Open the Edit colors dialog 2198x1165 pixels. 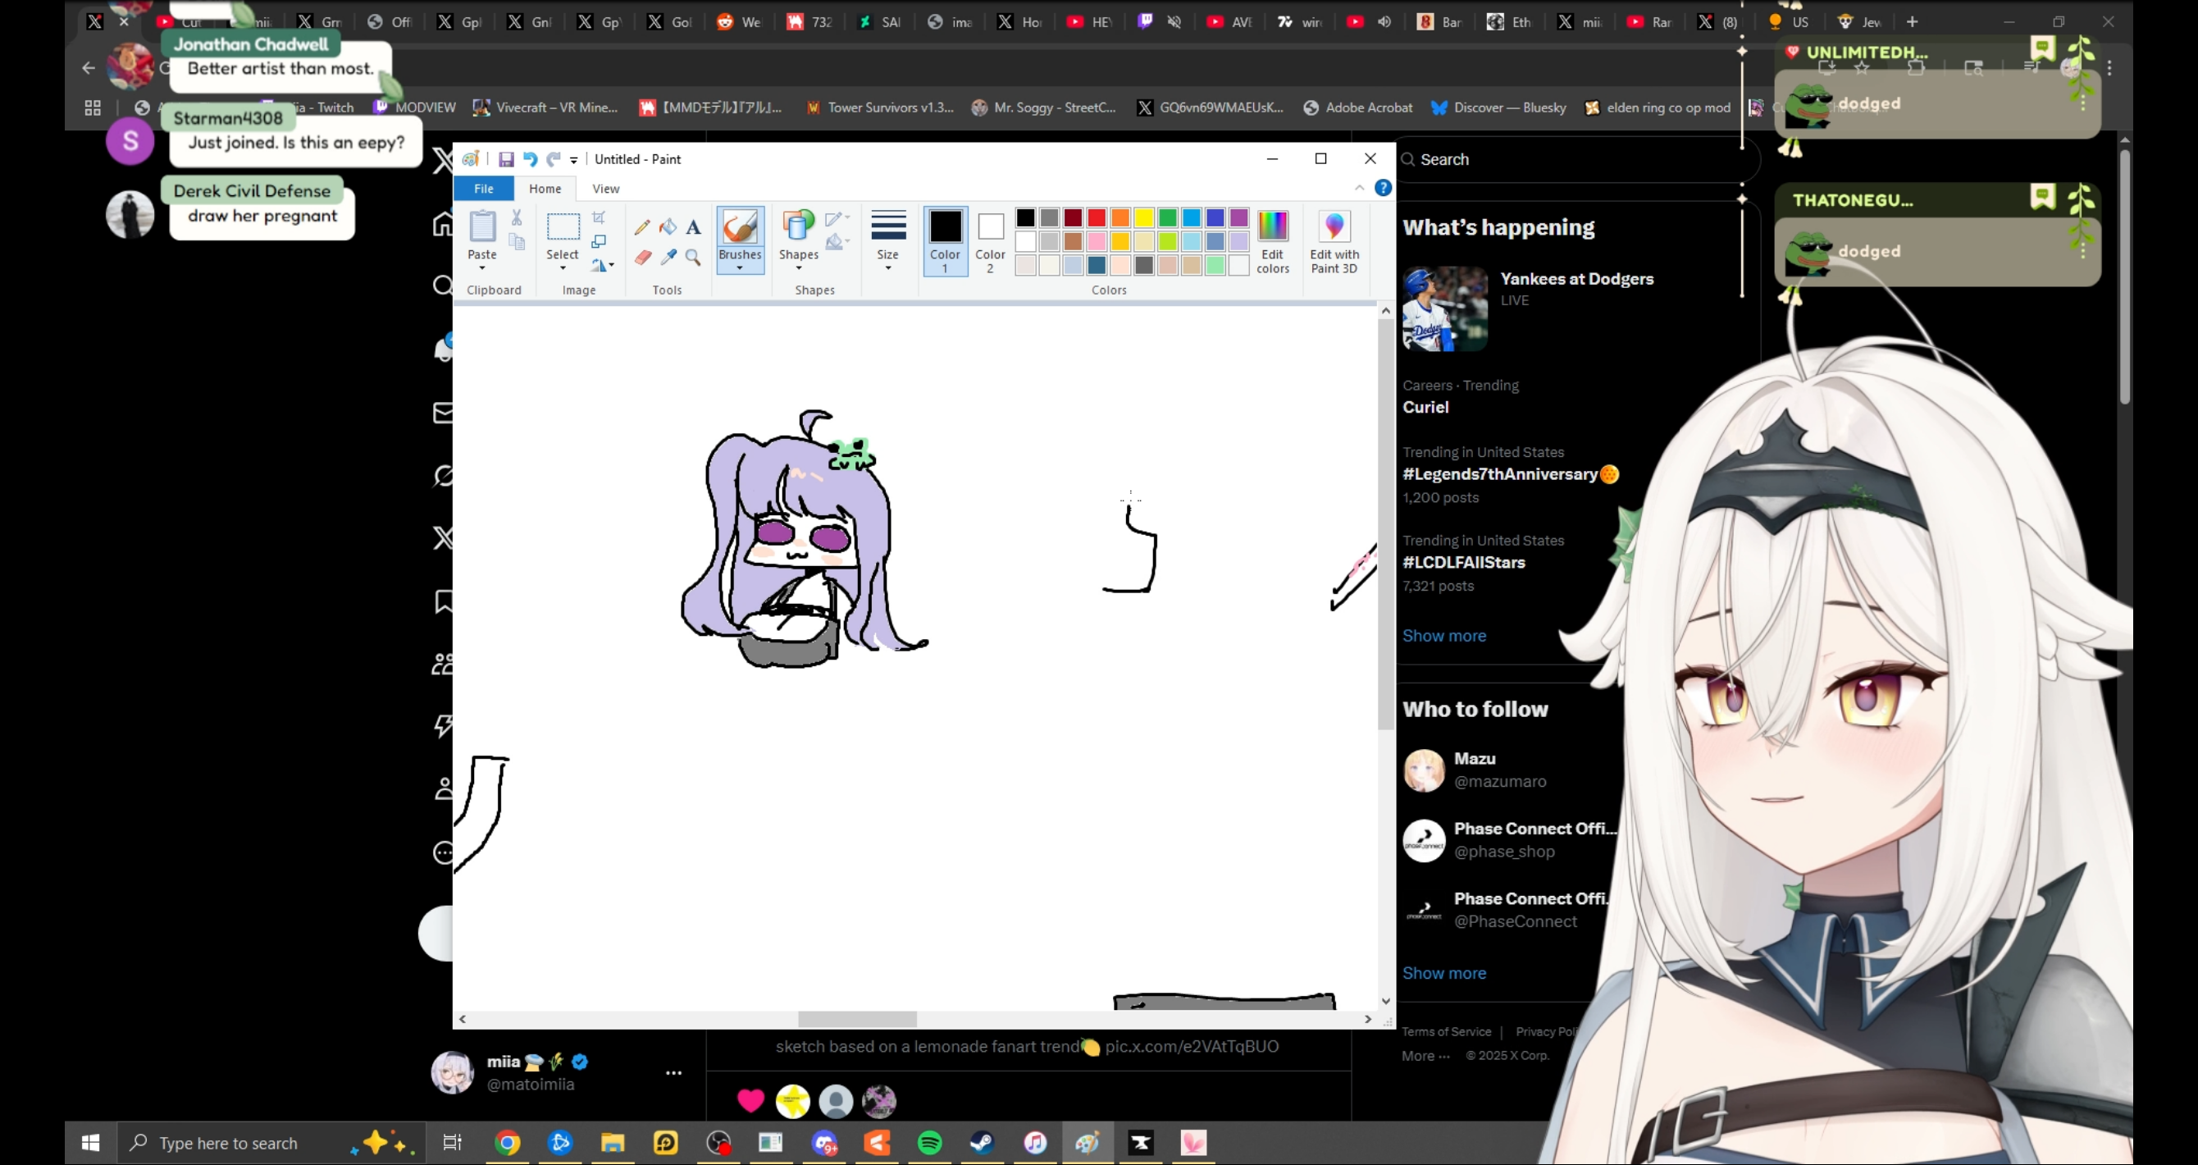coord(1272,242)
